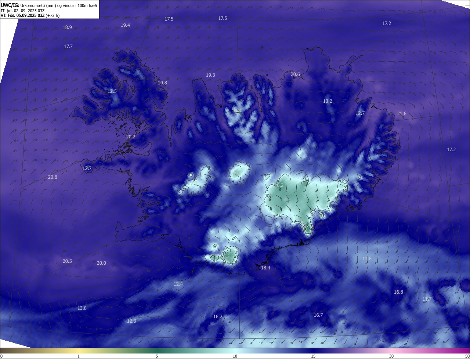Click the 13.2 wind value label
This screenshot has width=470, height=359.
pos(328,101)
